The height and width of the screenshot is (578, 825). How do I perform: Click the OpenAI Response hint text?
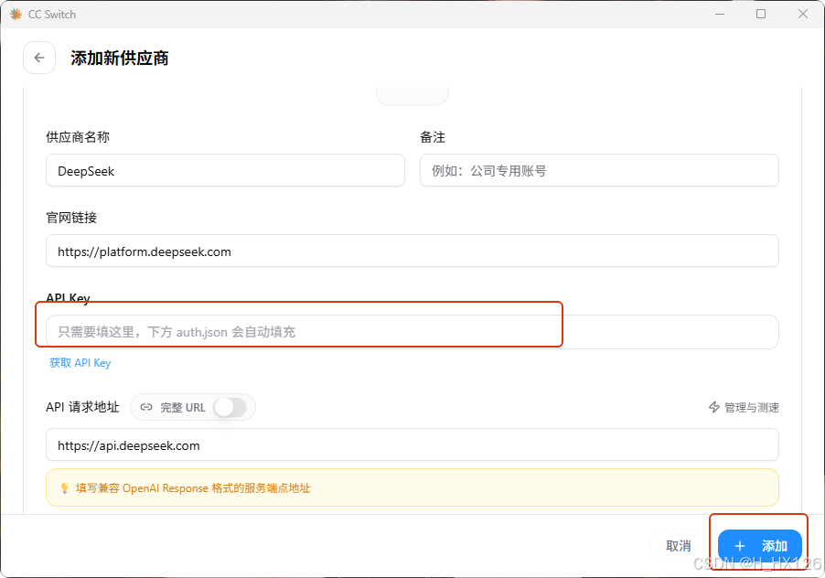pos(193,488)
